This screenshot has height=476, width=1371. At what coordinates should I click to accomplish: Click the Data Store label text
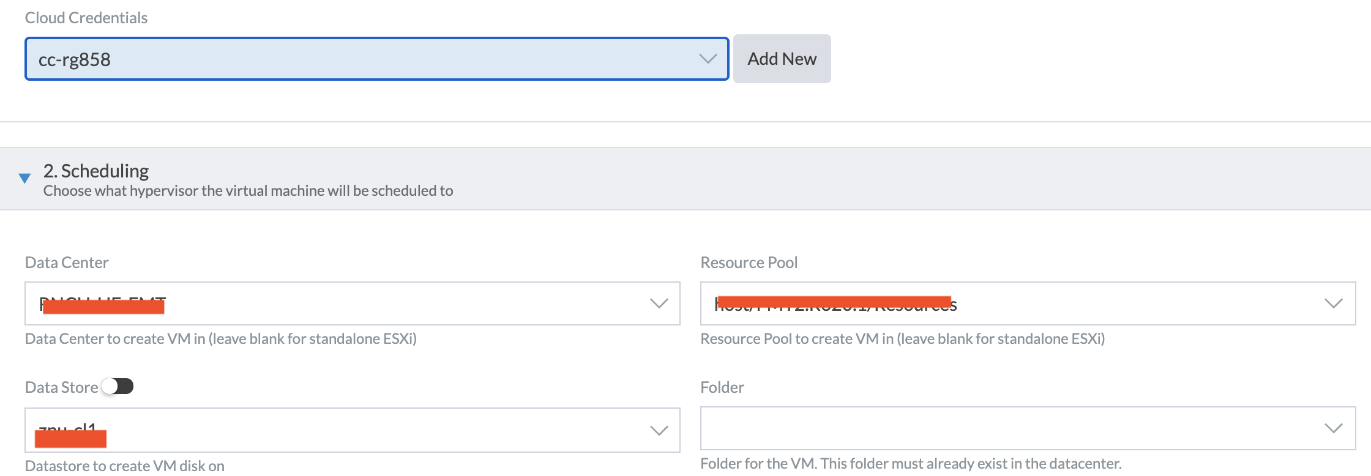(61, 387)
